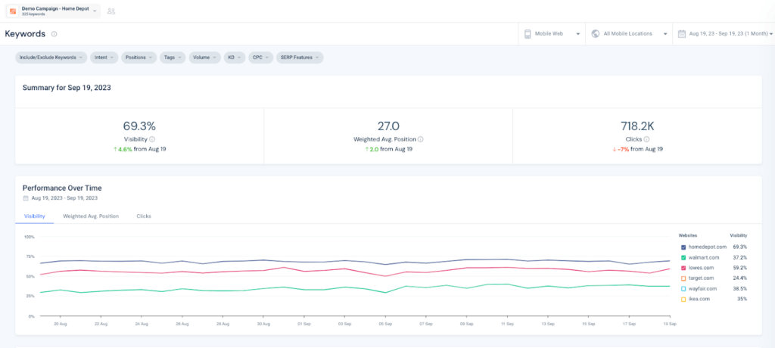Click the info icon beside Weighted Avg. Position
Viewport: 775px width, 348px height.
pos(421,139)
